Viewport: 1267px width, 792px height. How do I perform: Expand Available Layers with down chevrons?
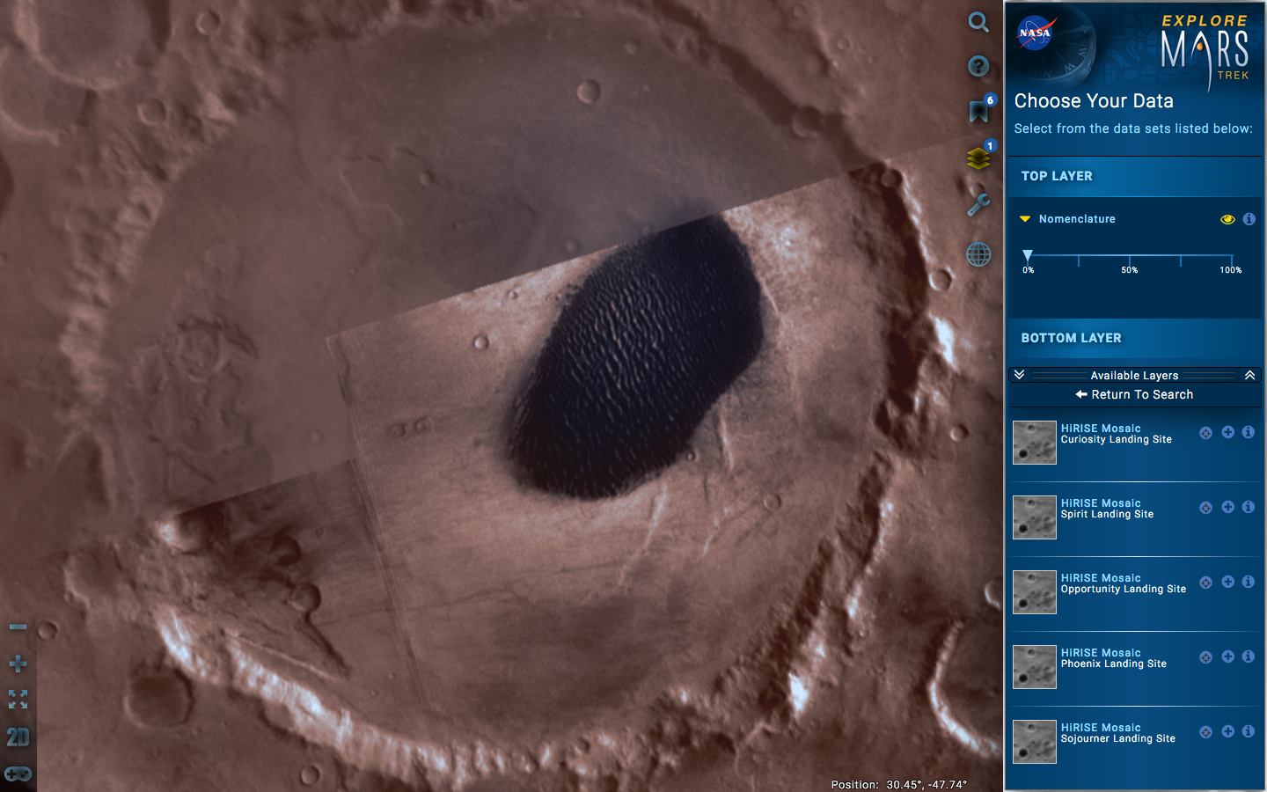(x=1019, y=375)
